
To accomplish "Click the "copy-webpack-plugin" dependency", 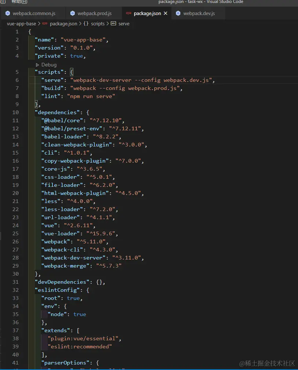I will (75, 161).
